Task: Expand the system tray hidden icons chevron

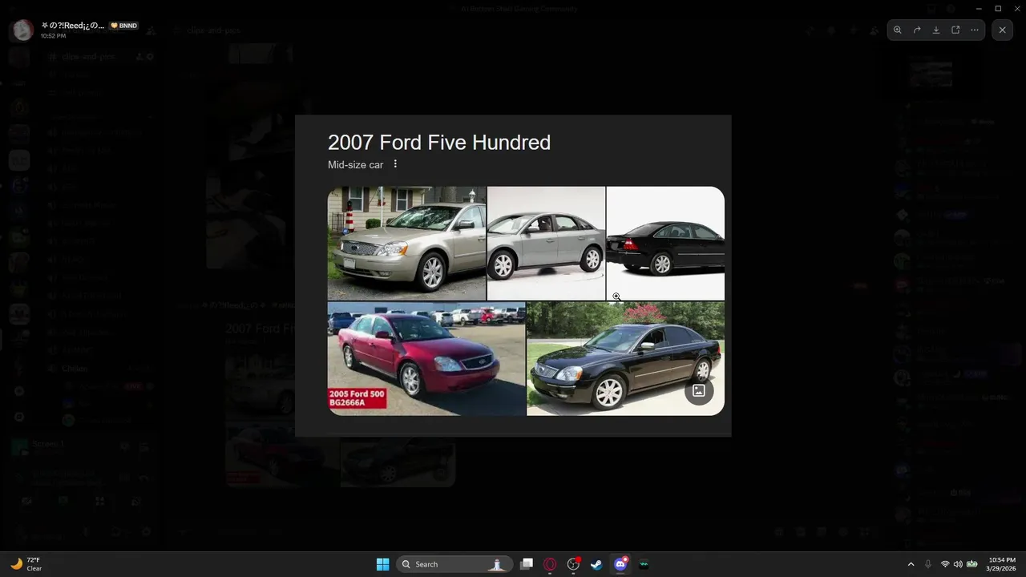Action: pos(911,564)
